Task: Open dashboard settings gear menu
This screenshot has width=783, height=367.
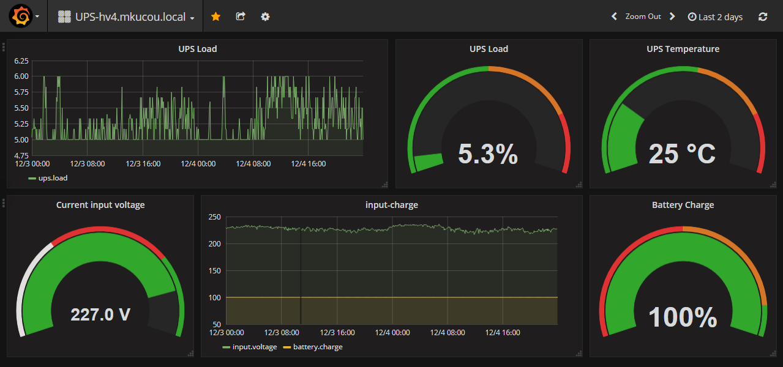Action: (265, 17)
